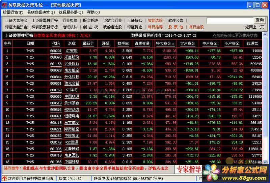Sort by 大户资金 column header

pyautogui.click(x=188, y=43)
